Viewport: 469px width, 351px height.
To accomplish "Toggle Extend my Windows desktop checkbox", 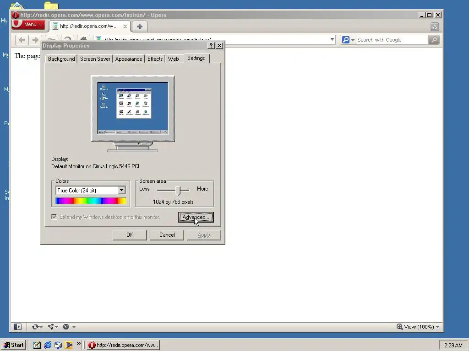I will [x=54, y=217].
